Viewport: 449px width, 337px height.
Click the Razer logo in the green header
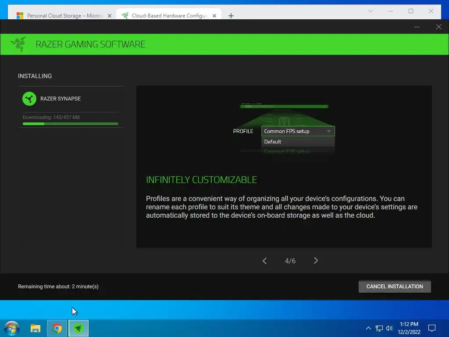18,44
